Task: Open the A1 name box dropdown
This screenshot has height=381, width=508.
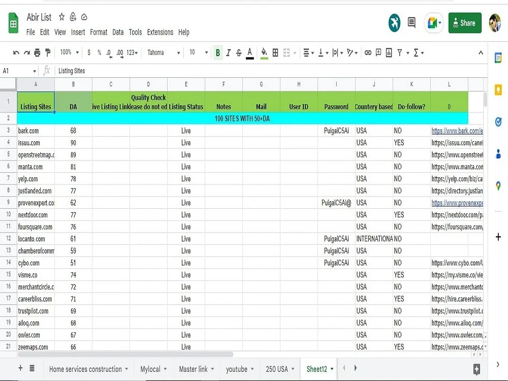Action: tap(35, 71)
